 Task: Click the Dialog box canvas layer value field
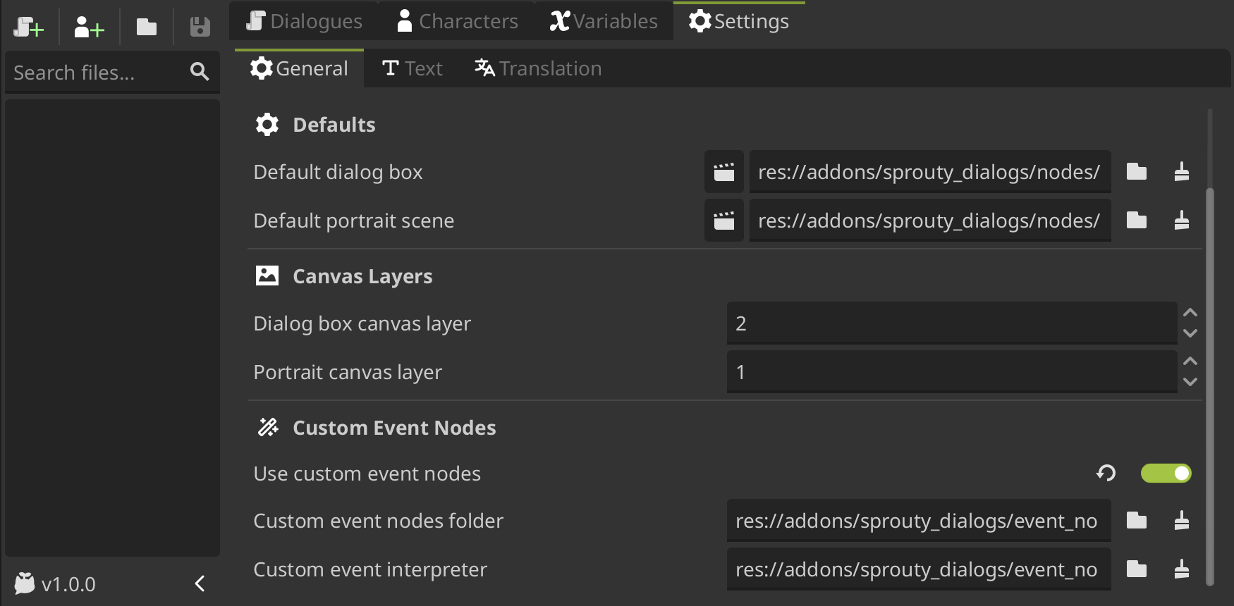click(952, 323)
